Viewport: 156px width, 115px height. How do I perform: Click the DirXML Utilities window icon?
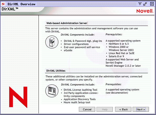tap(52, 91)
